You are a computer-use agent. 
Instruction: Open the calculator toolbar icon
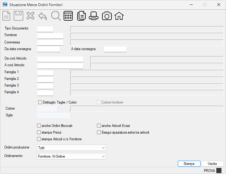coord(68,16)
